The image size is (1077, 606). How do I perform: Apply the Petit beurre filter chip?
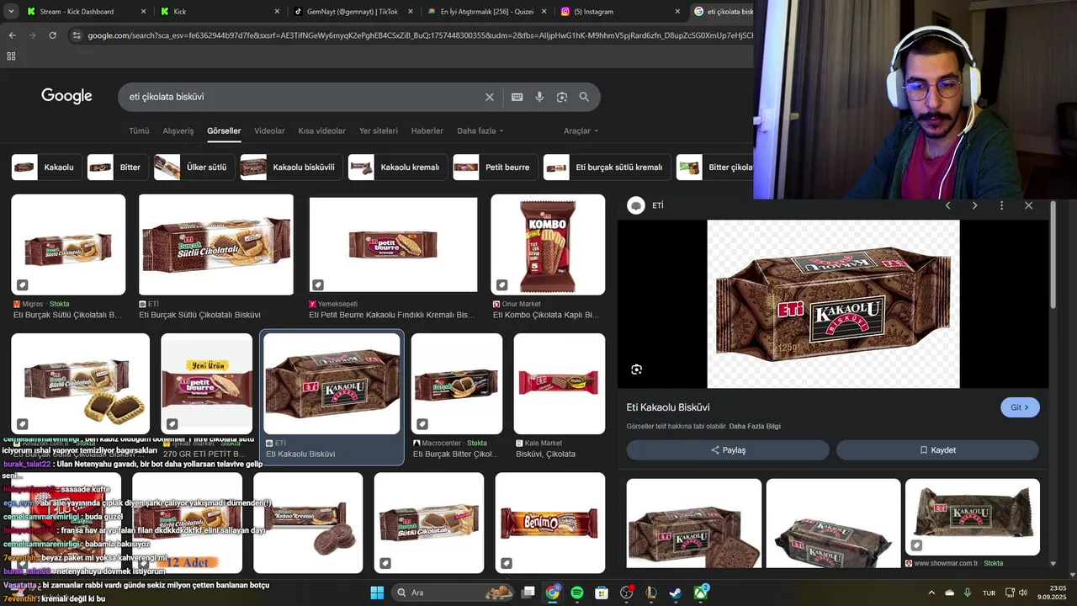click(496, 167)
